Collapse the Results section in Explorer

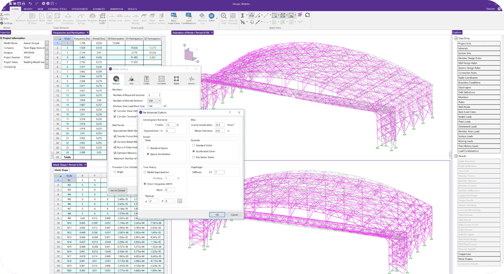[456, 156]
